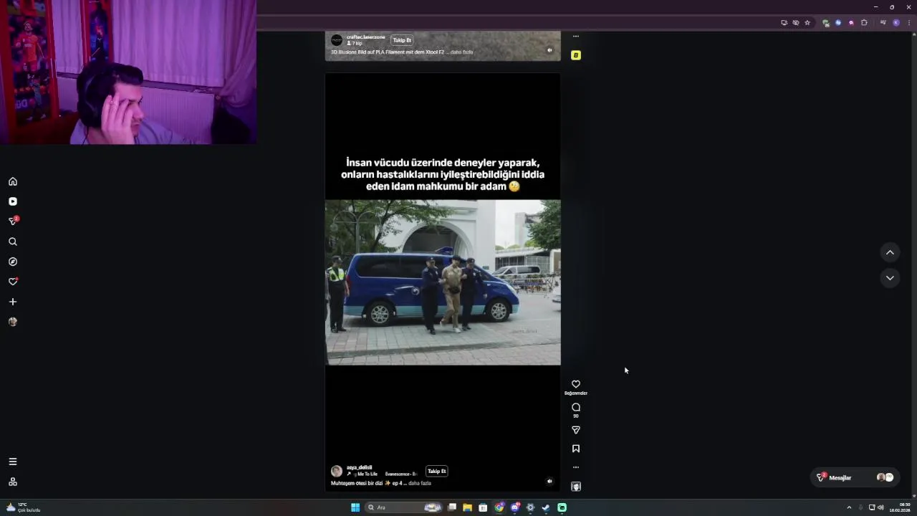Open direct messages icon with notification badge

(13, 221)
